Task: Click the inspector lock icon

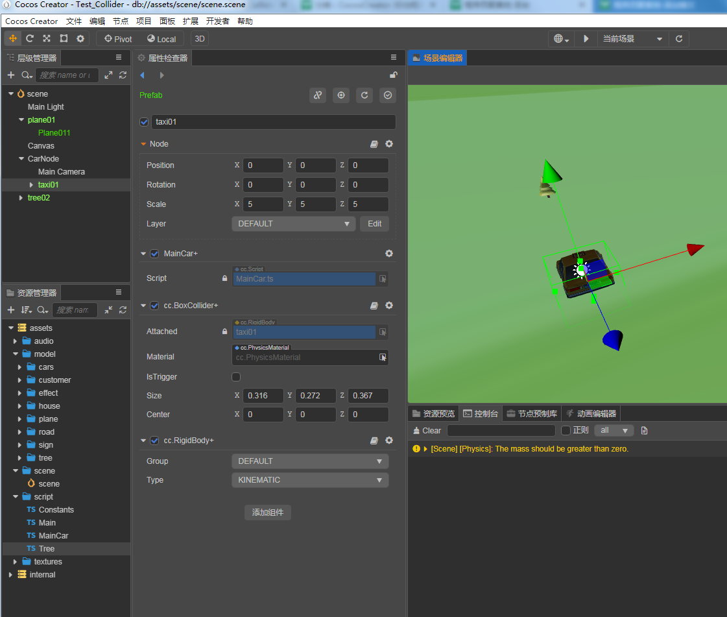Action: tap(393, 75)
